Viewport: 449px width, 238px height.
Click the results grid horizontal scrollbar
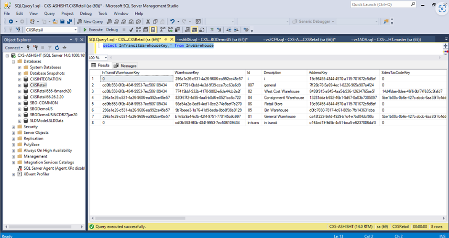click(x=140, y=218)
